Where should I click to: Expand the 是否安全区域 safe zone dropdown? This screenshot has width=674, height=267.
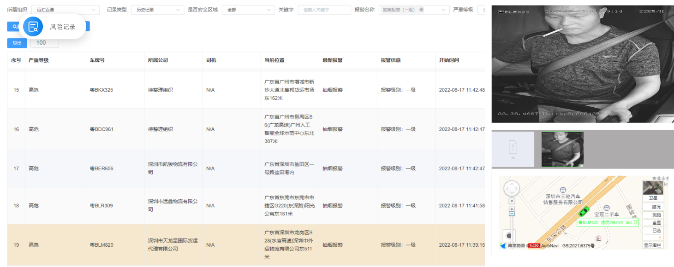248,10
